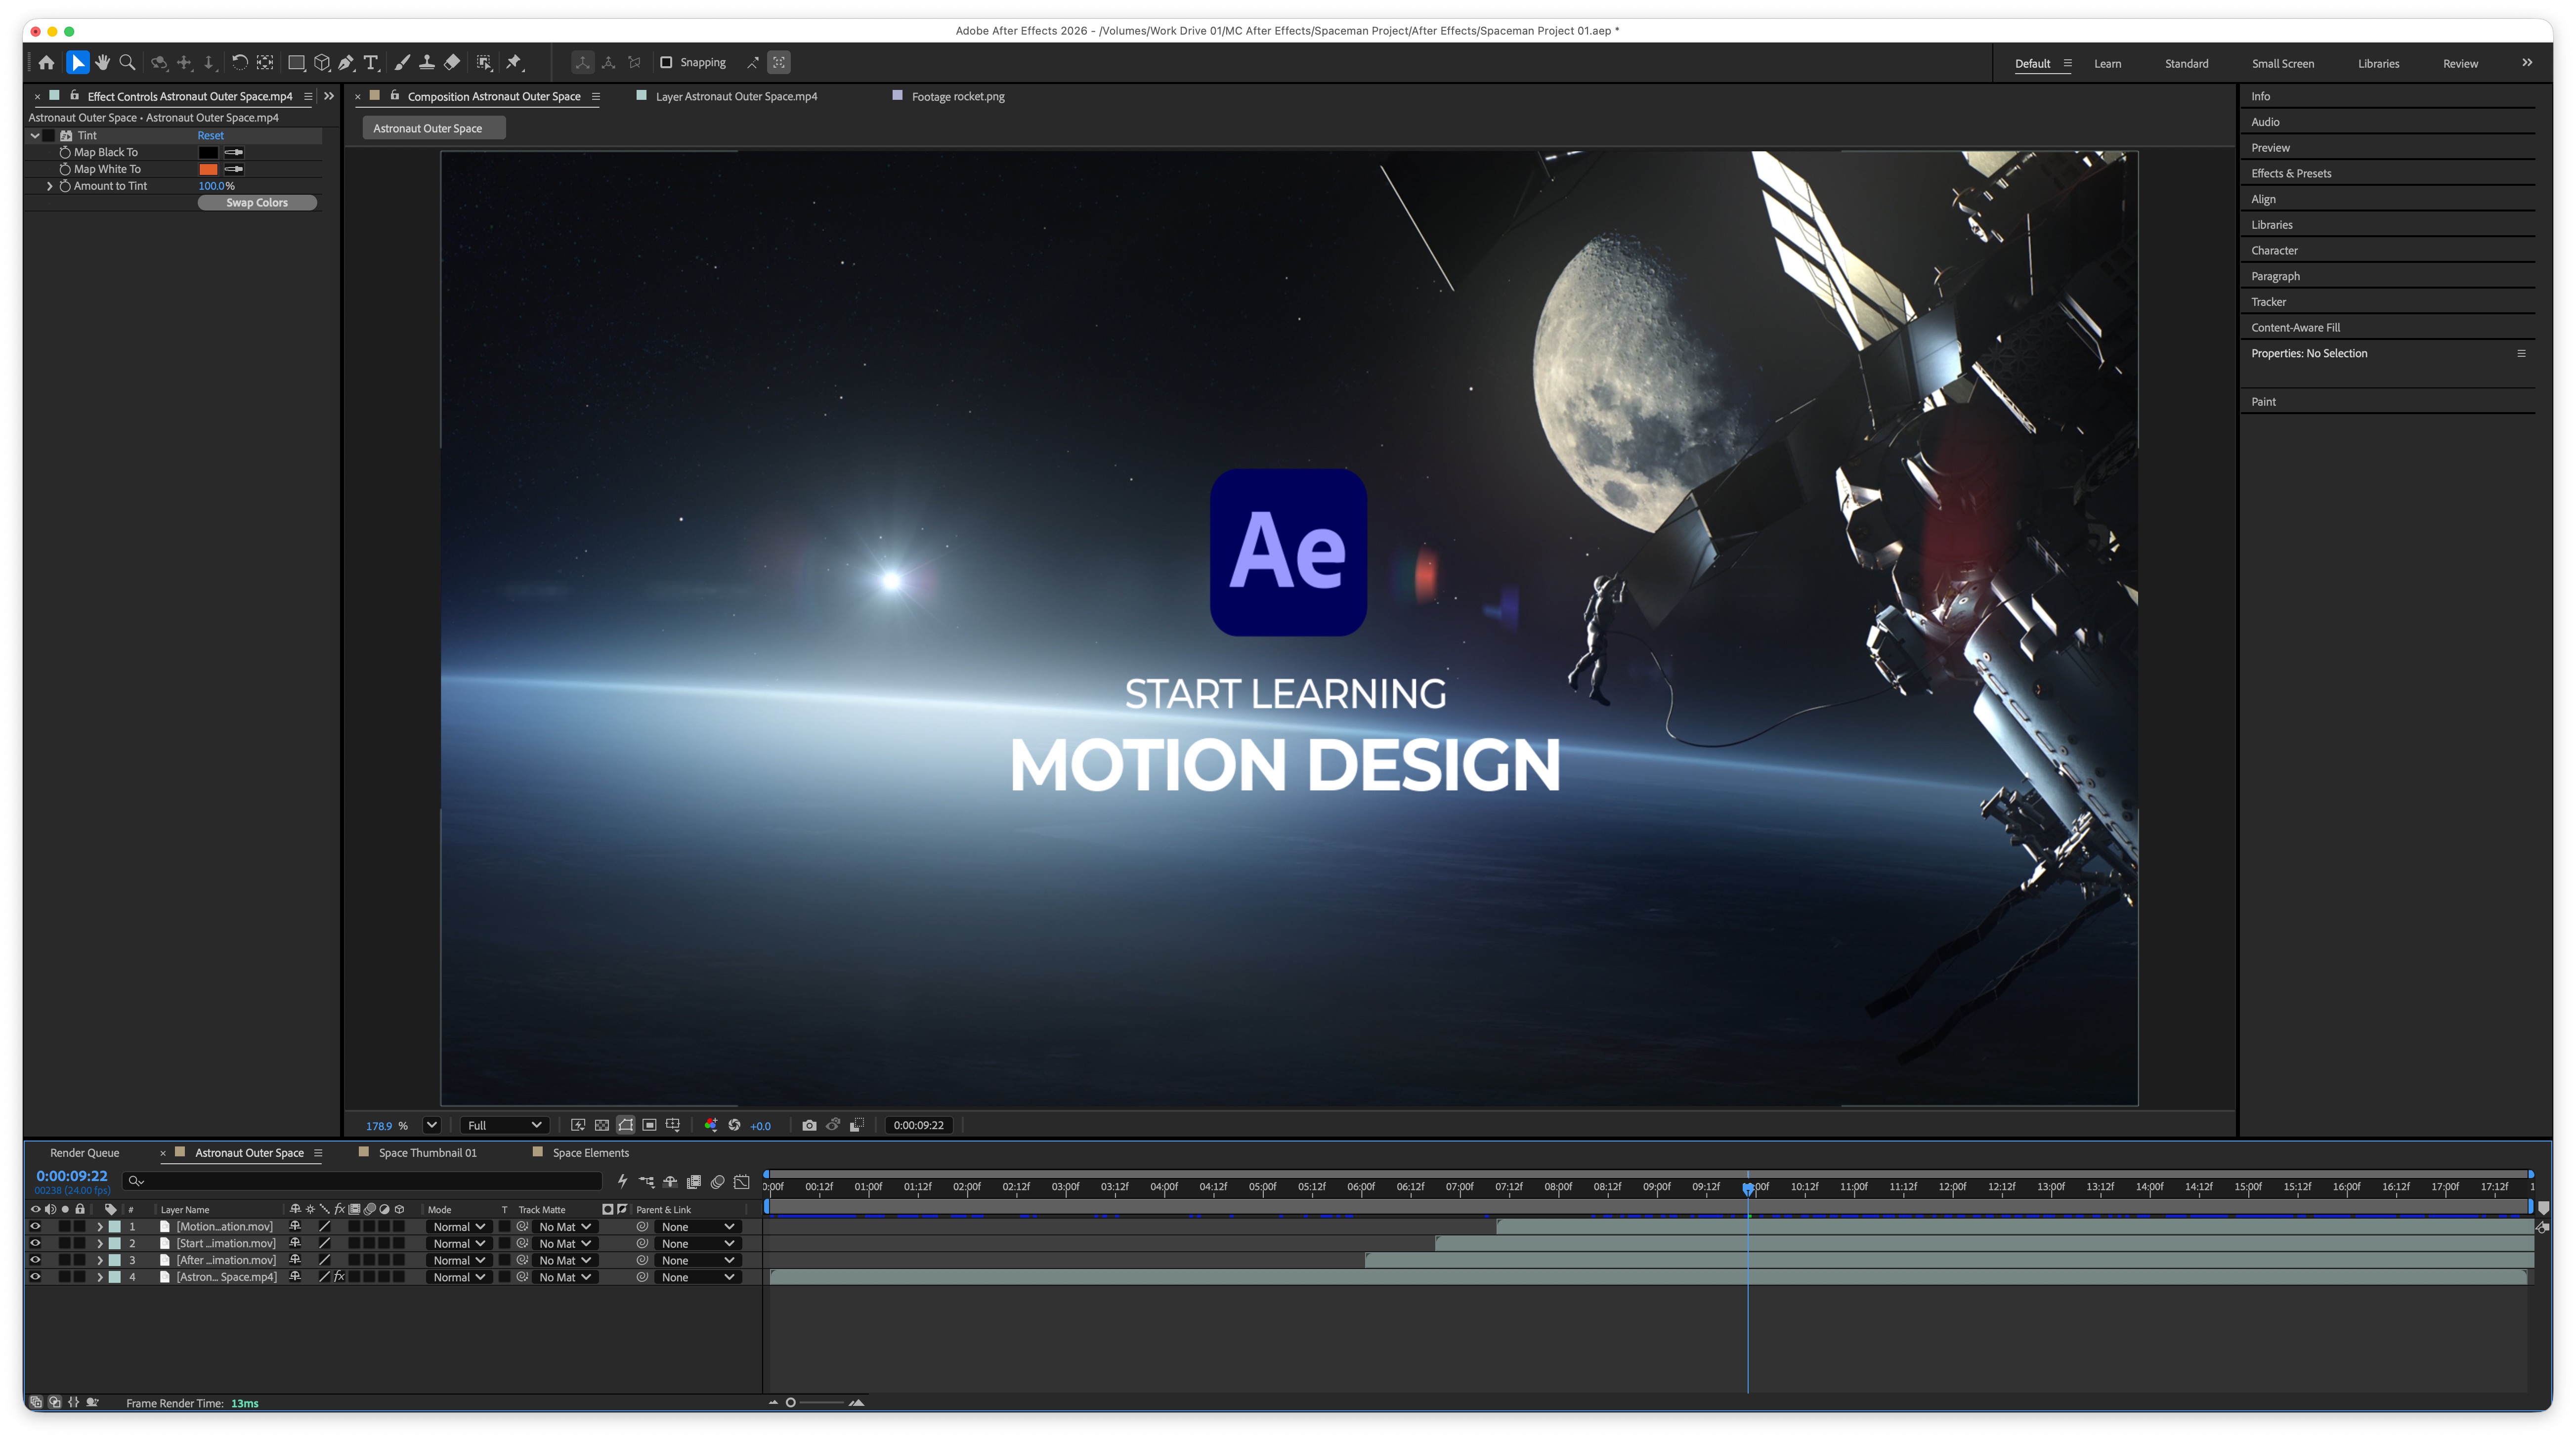The height and width of the screenshot is (1439, 2576).
Task: Select the Zoom magnifier tool
Action: (x=127, y=63)
